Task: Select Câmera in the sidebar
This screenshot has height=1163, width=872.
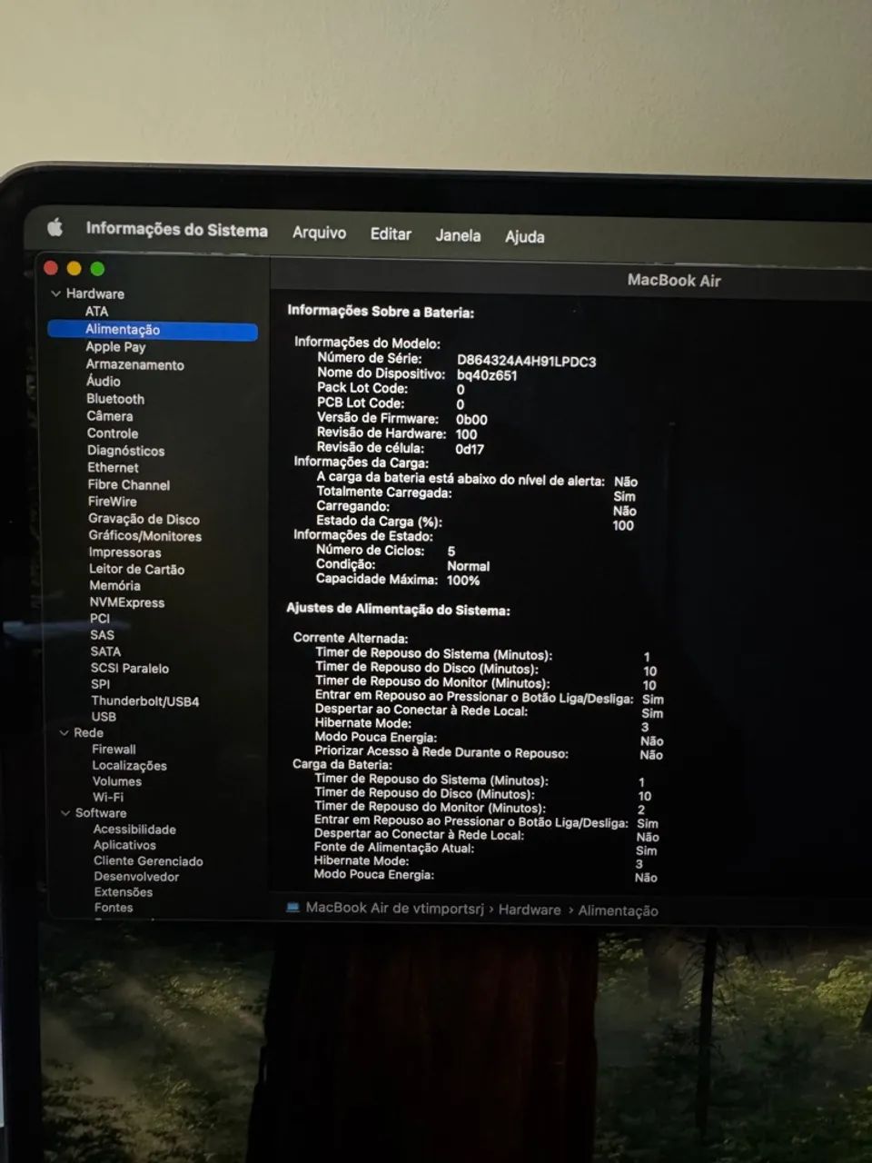Action: 110,415
